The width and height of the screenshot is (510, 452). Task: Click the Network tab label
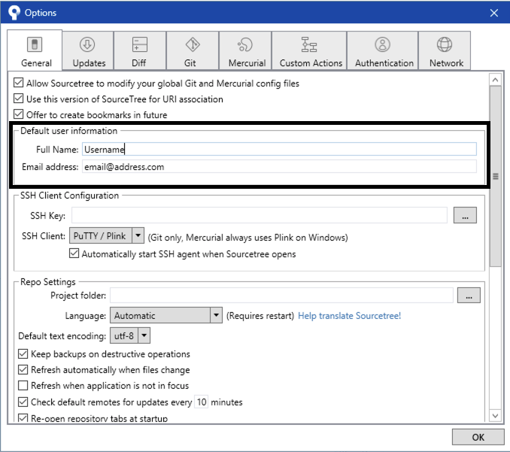click(446, 63)
